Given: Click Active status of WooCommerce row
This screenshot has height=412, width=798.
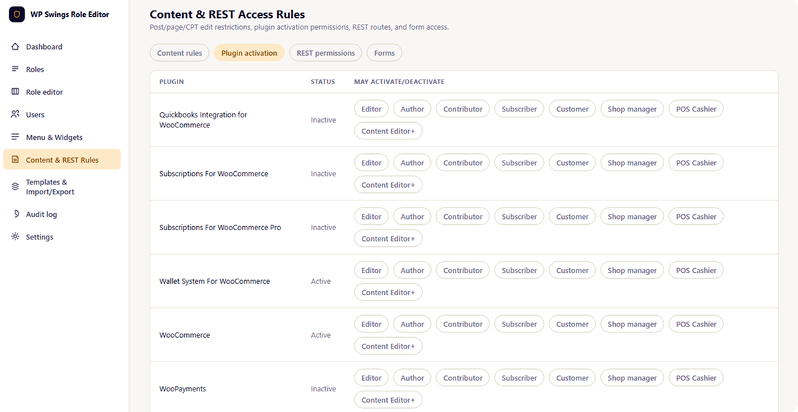Looking at the screenshot, I should [321, 335].
